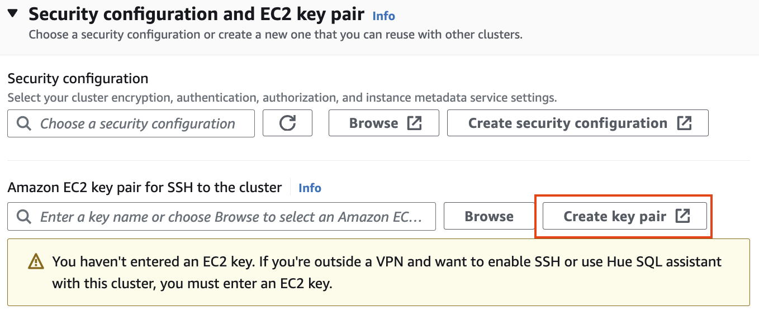Screen dimensions: 759x315
Task: Open Info link next to Amazon EC2 key pair
Action: pyautogui.click(x=310, y=188)
